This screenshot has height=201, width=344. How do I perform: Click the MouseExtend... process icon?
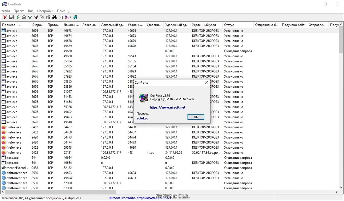click(4, 168)
